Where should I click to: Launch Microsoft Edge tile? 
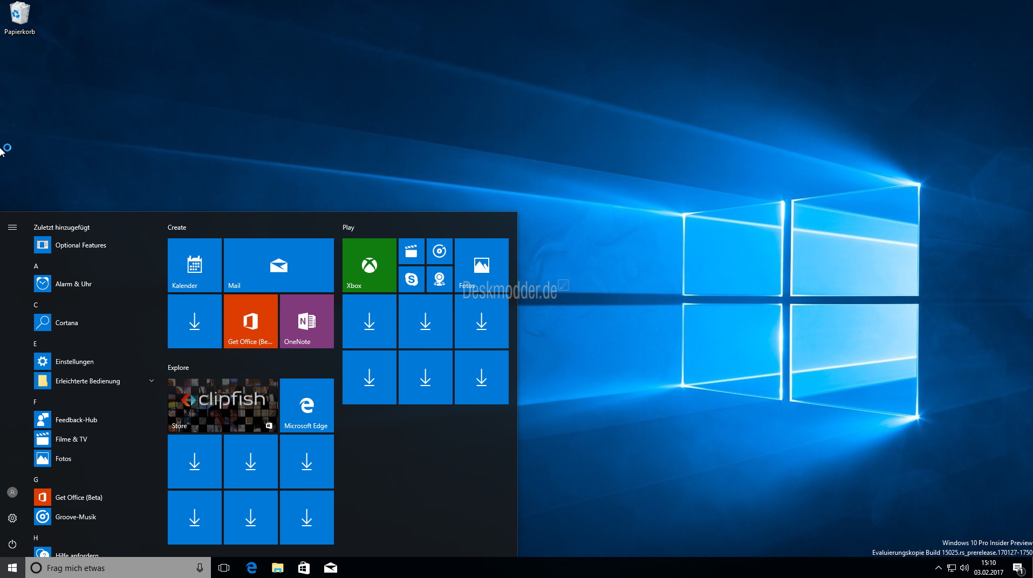307,405
